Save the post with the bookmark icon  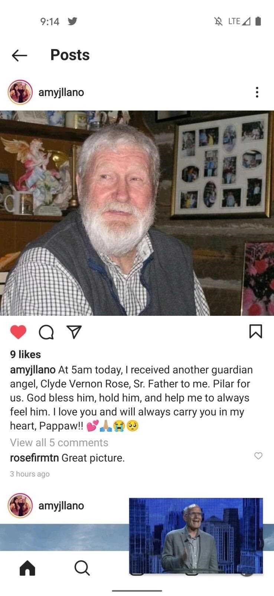pos(256,332)
